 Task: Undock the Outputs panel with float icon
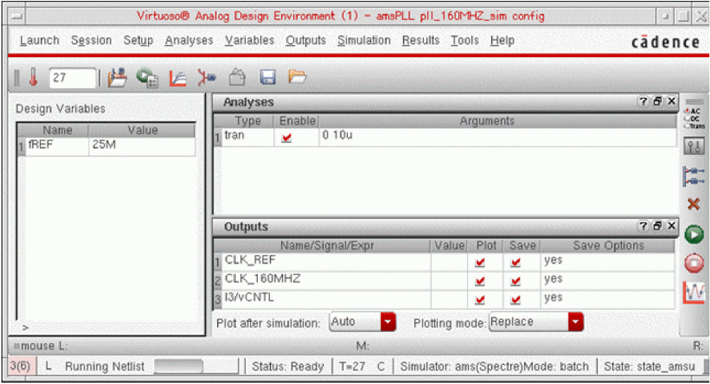coord(657,225)
